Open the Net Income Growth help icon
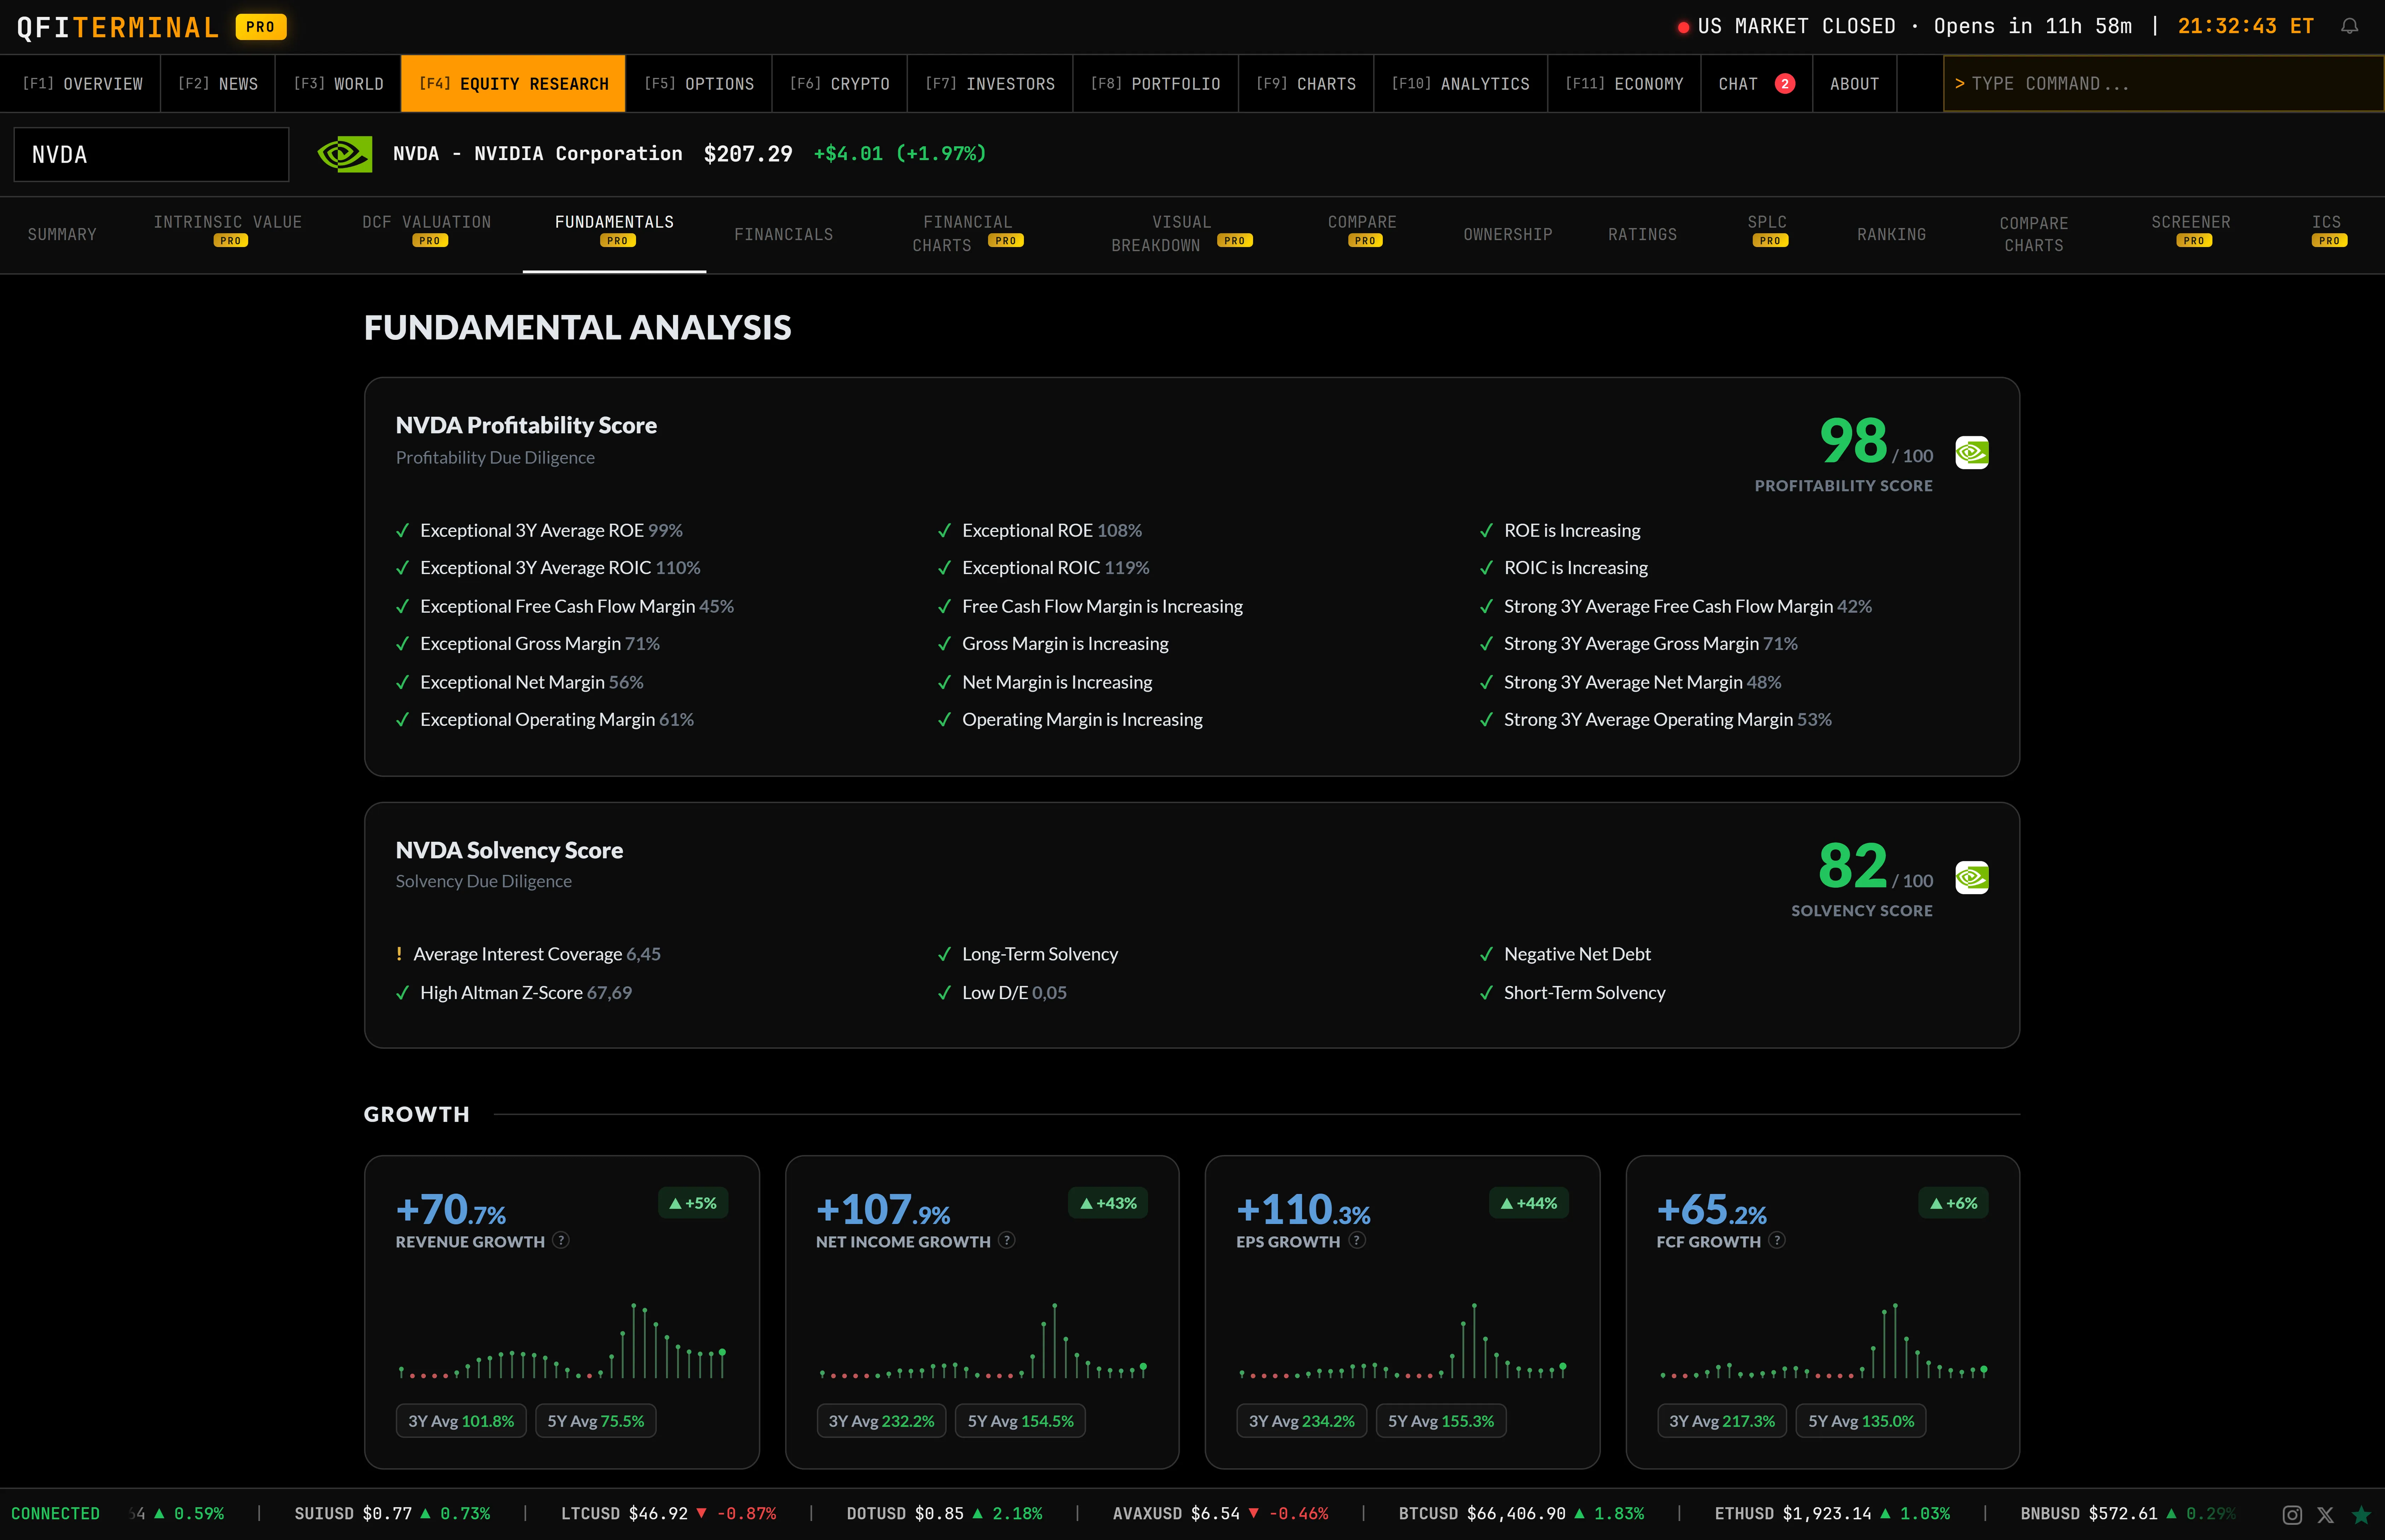This screenshot has height=1540, width=2385. [x=1007, y=1240]
